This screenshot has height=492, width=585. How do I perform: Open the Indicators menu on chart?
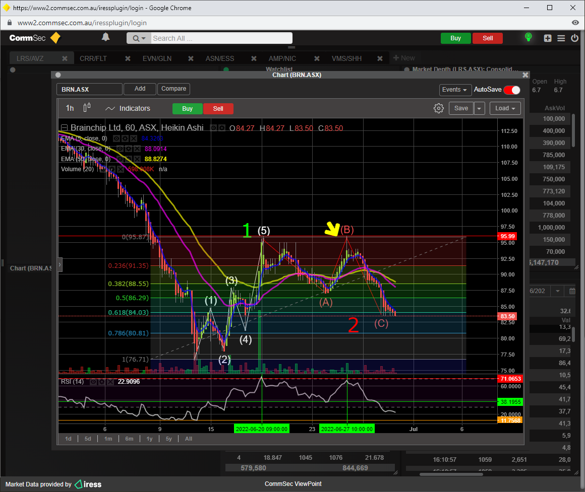coord(128,108)
